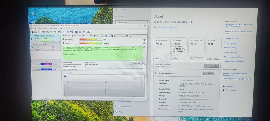This screenshot has height=121, width=270.
Task: Click the Copy button for device specifications
Action: click(208, 73)
